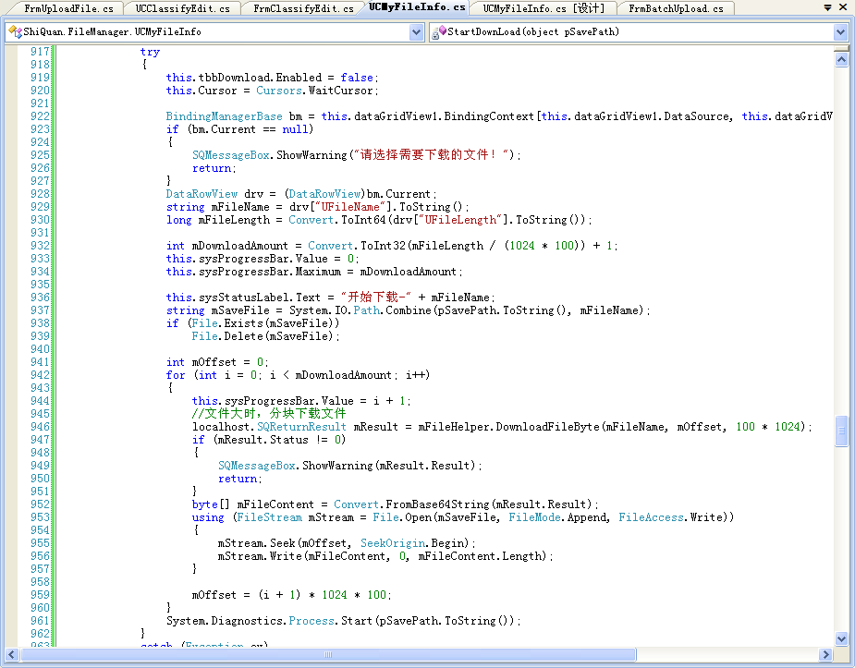
Task: Expand the ShiQuan.FileManager.UCMyFileInfo class dropdown
Action: coord(417,32)
